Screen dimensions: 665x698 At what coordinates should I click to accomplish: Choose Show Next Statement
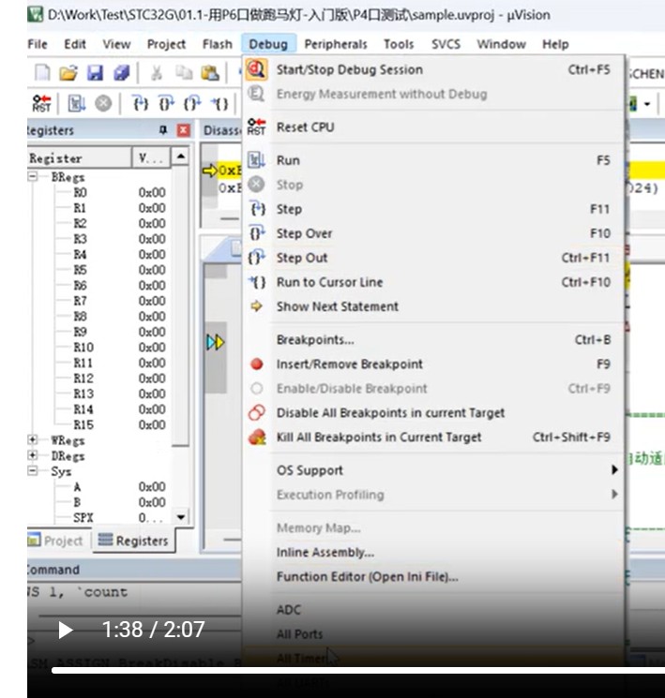point(434,306)
